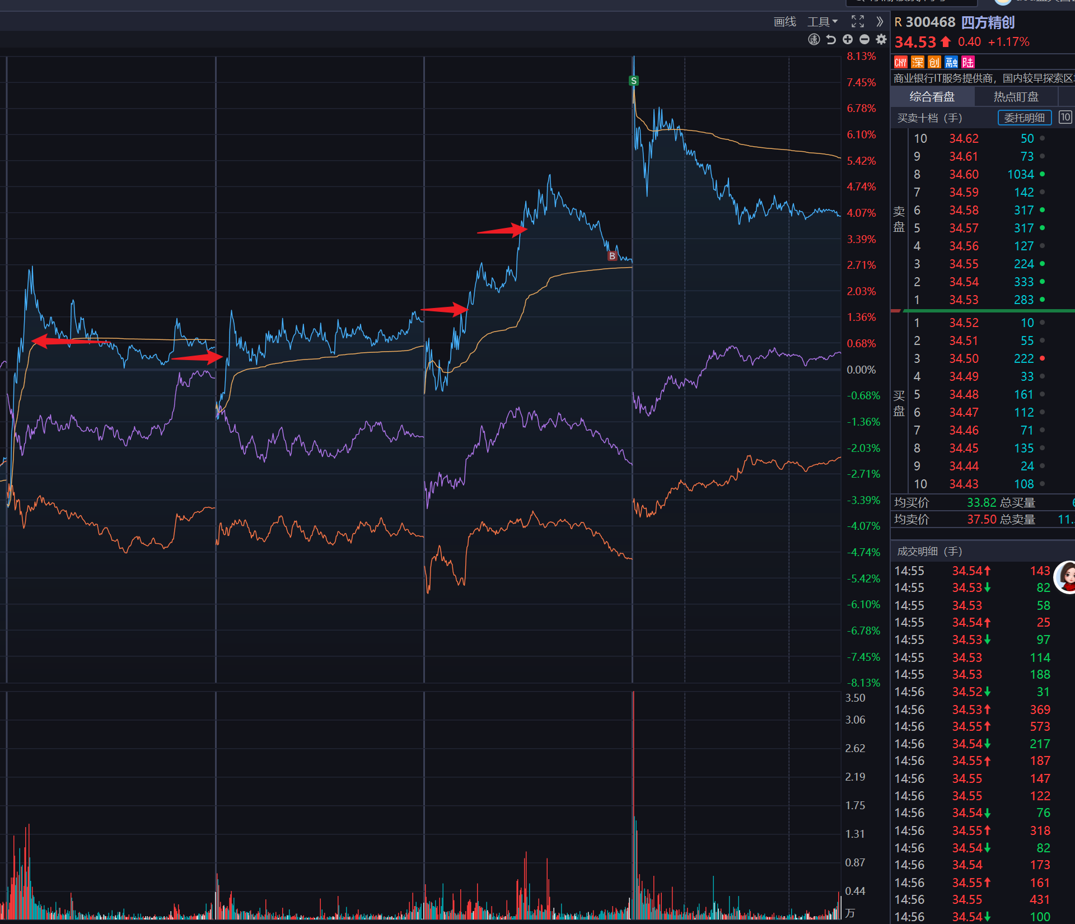Viewport: 1075px width, 924px height.
Task: Click the CNY currency badge
Action: pos(900,62)
